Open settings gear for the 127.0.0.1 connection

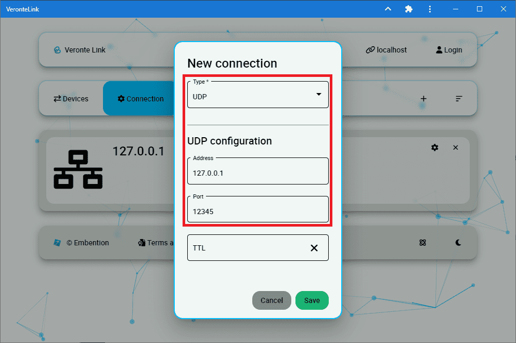pos(435,147)
